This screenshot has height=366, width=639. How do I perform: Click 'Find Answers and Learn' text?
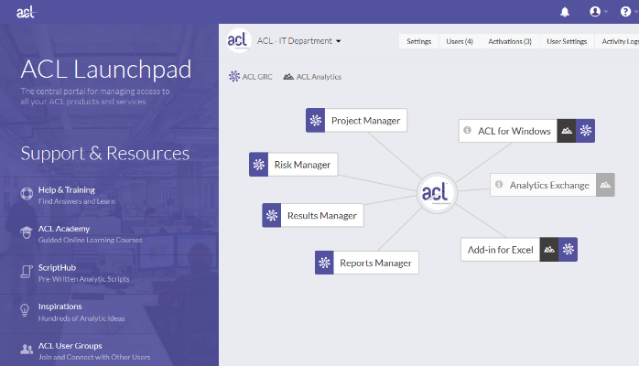[x=77, y=201]
